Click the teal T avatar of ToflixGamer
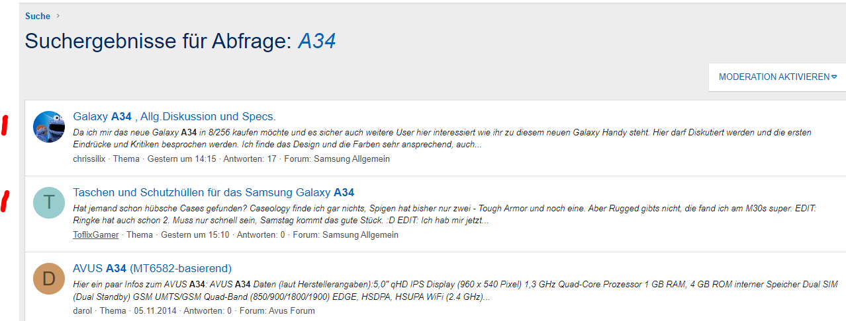 tap(49, 203)
